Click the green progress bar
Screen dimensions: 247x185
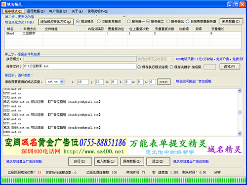[123, 181]
